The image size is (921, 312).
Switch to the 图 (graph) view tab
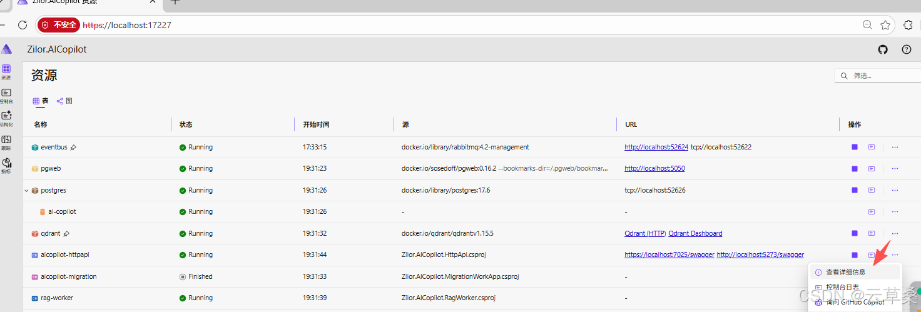click(64, 101)
